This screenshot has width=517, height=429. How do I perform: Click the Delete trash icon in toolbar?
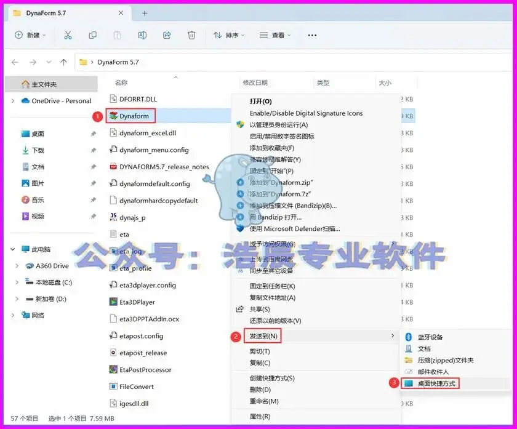[x=191, y=35]
